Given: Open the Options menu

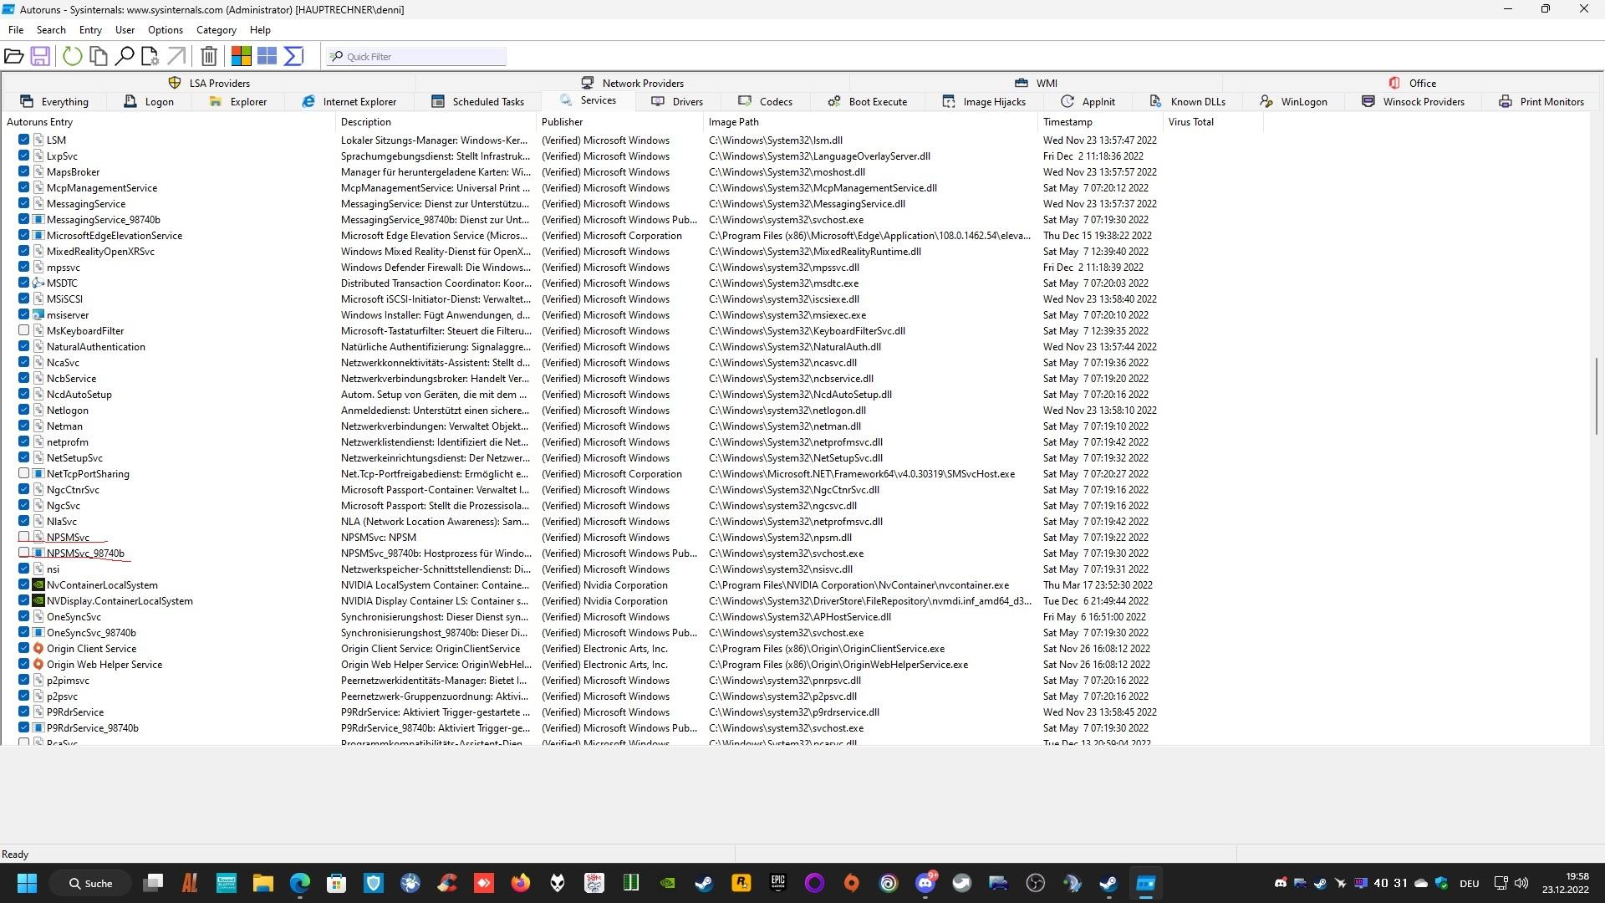Looking at the screenshot, I should point(165,29).
